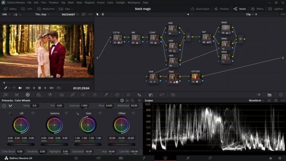Click the Gain master wheel slider

pyautogui.click(x=88, y=144)
